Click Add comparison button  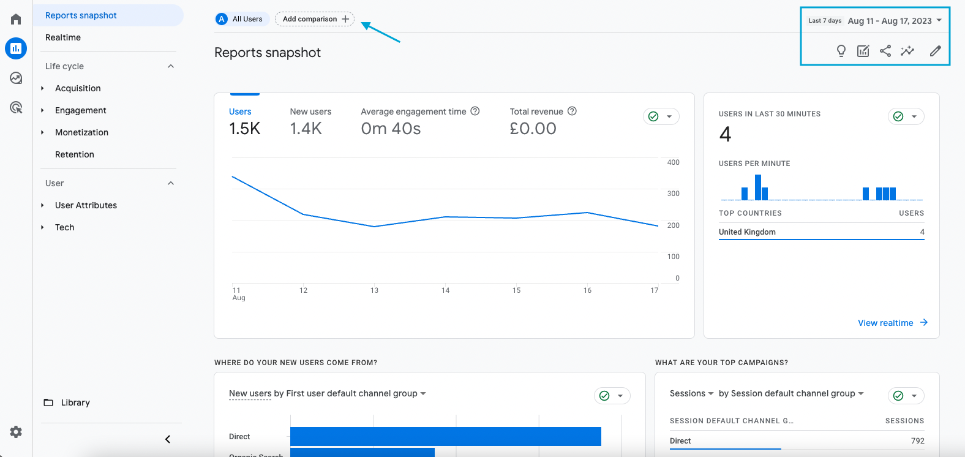(315, 19)
